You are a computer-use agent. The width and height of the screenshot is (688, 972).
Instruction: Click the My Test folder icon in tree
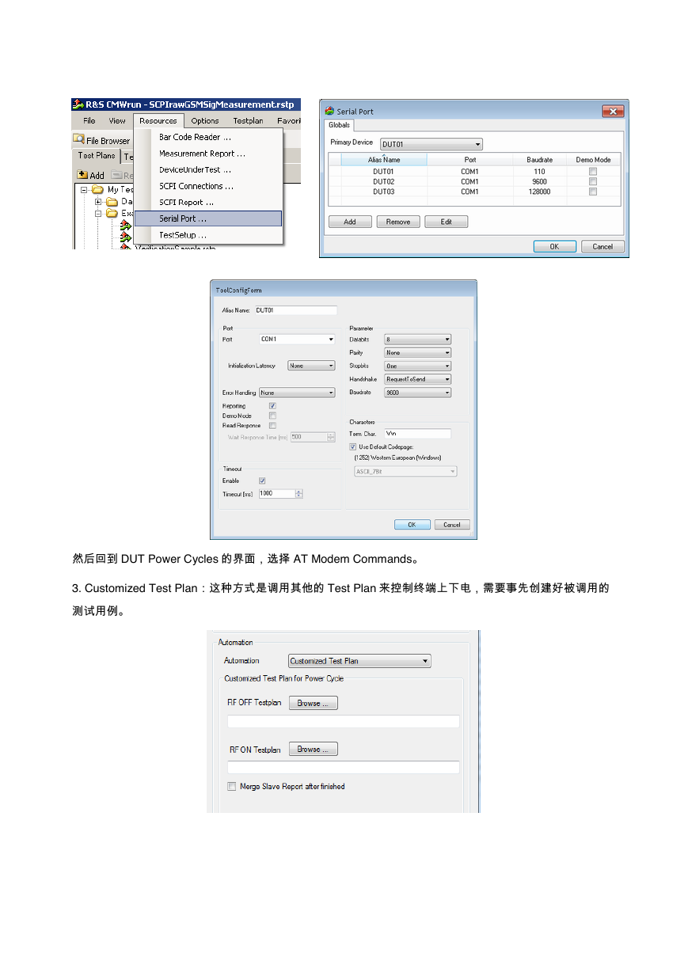[x=98, y=190]
